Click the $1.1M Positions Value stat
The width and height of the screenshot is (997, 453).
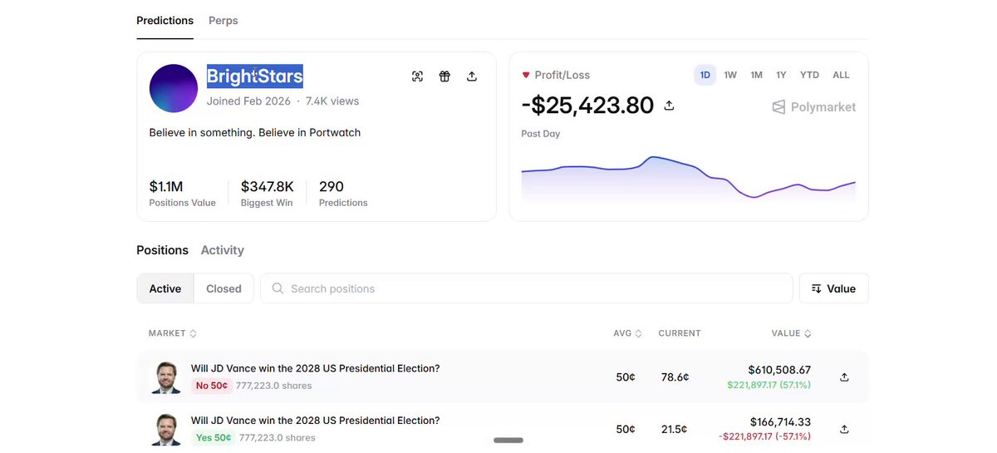click(x=182, y=193)
